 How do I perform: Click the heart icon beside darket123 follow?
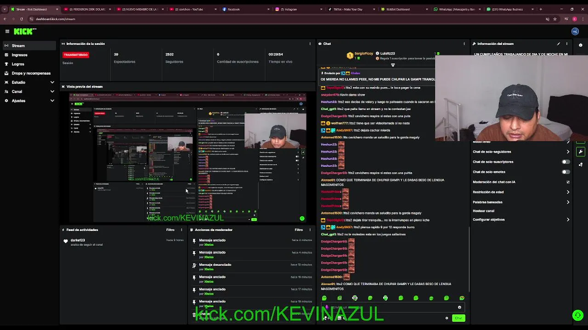(66, 241)
